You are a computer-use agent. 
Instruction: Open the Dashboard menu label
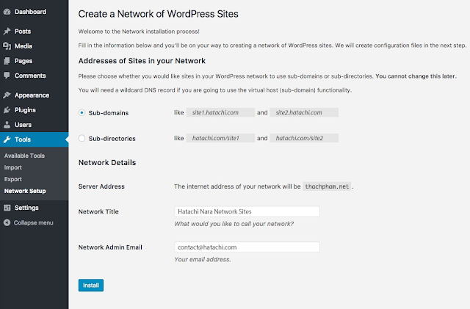pyautogui.click(x=30, y=12)
